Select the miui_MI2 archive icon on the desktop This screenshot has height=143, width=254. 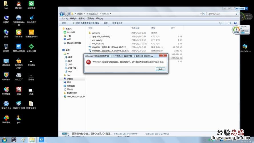(x=245, y=48)
